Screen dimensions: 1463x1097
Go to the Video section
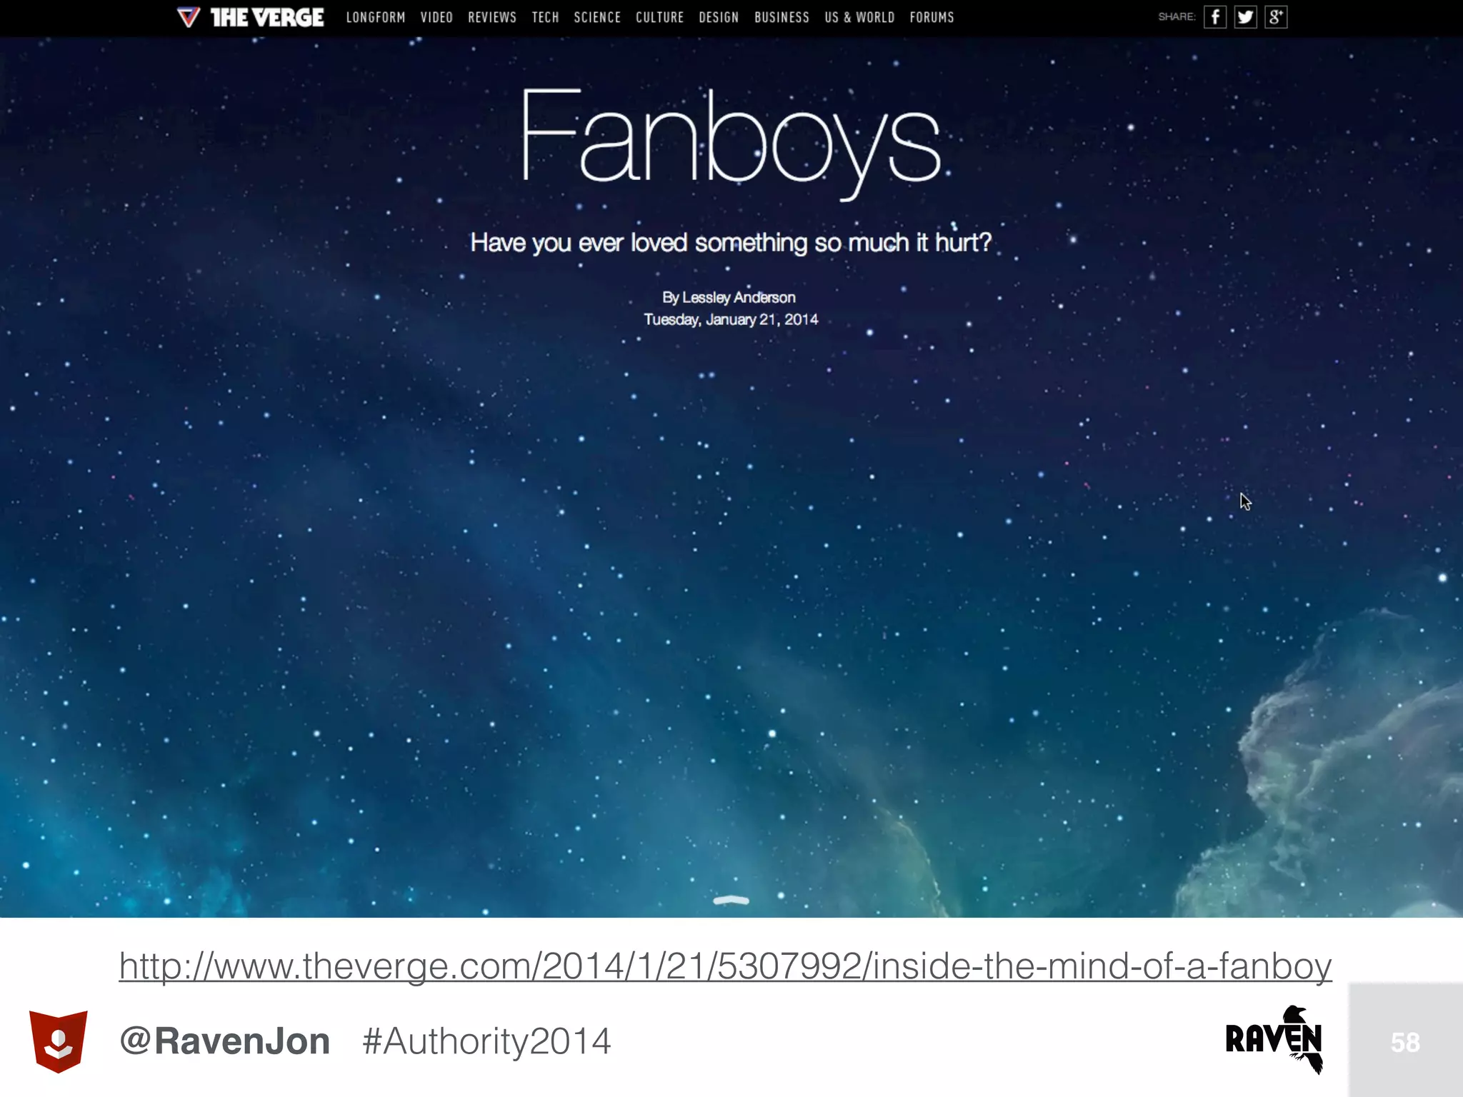pyautogui.click(x=436, y=17)
